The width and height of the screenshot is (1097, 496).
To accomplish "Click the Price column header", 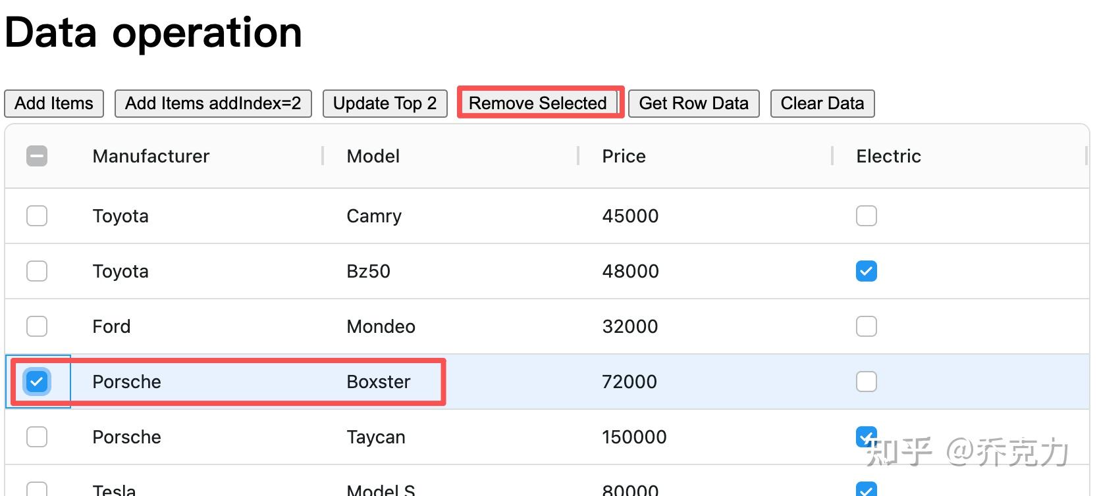I will coord(624,156).
